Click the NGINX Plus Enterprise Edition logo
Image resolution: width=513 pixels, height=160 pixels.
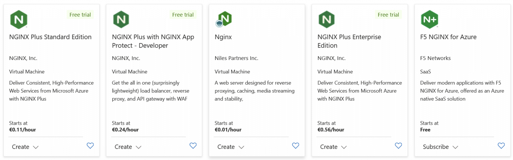click(x=326, y=19)
